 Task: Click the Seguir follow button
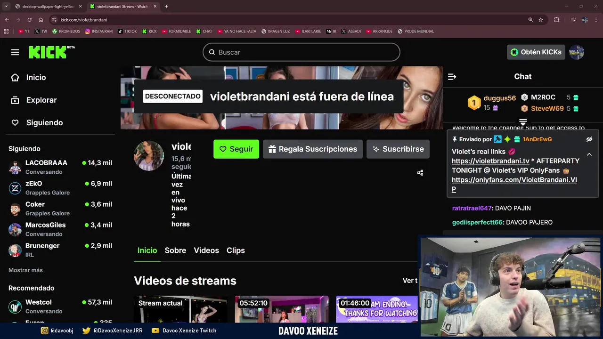pos(236,149)
